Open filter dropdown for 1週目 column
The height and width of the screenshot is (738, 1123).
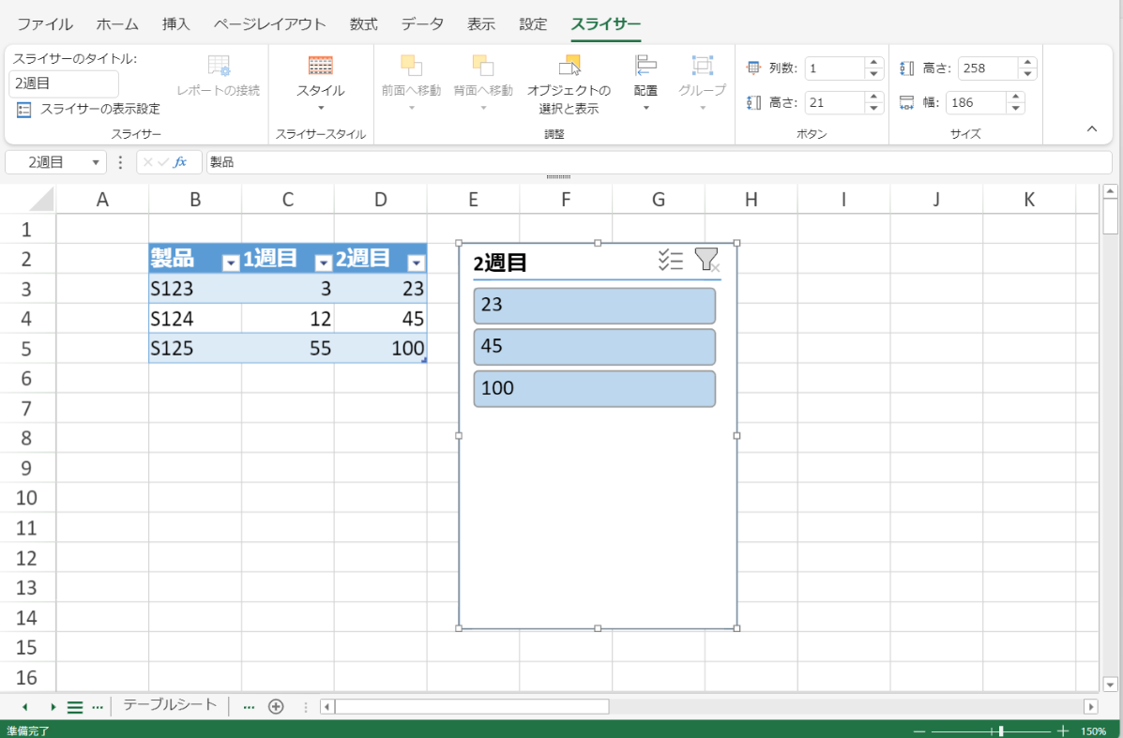[323, 264]
